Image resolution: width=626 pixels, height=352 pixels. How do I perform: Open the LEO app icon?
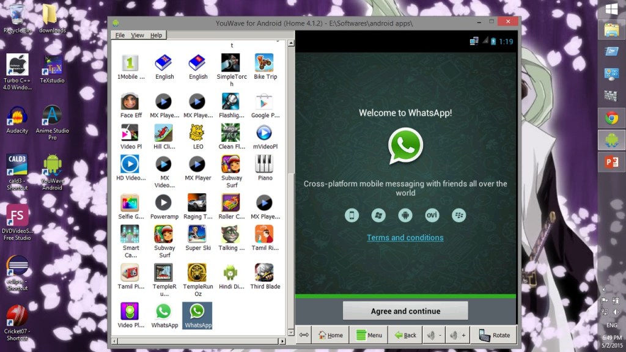197,133
